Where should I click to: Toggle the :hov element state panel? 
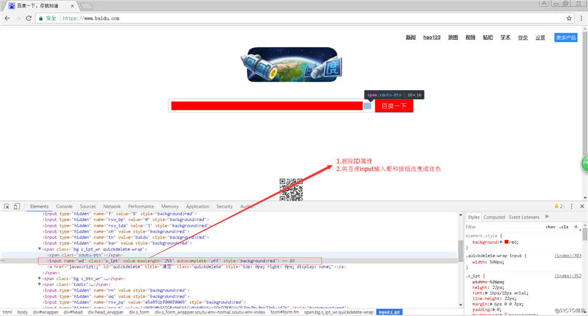tap(550, 227)
